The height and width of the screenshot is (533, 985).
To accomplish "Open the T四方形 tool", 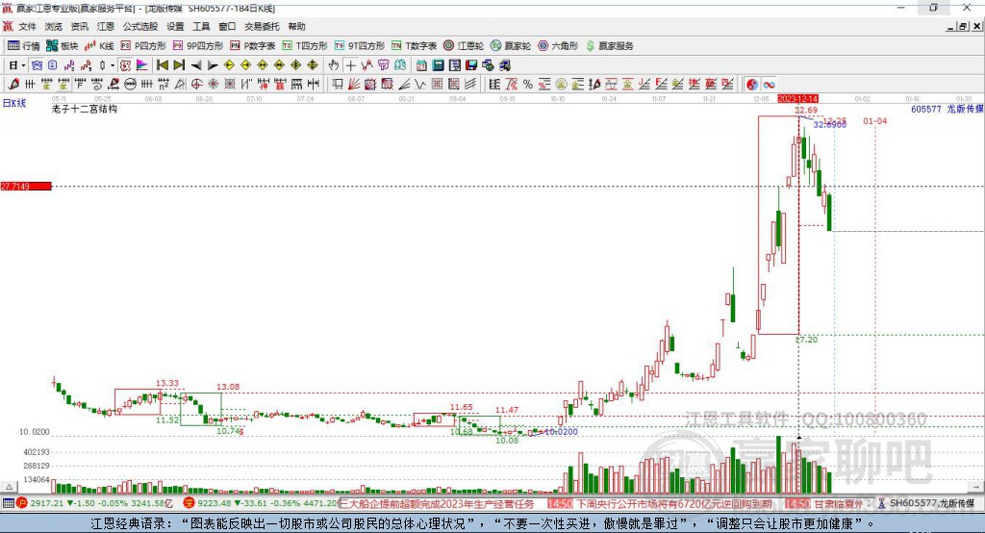I will pyautogui.click(x=305, y=46).
